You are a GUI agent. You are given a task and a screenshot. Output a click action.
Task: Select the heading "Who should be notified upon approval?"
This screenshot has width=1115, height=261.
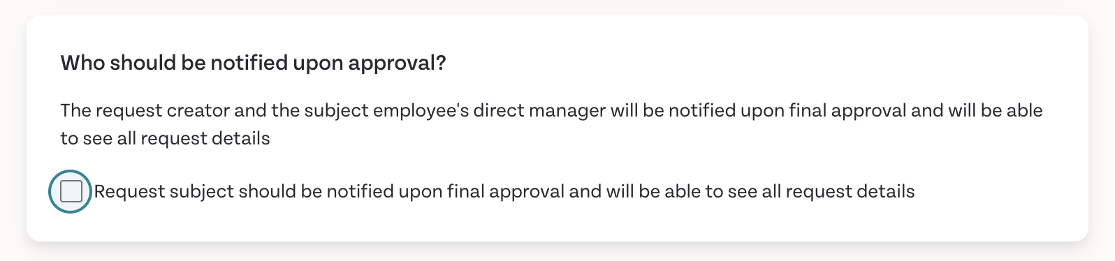pos(254,63)
